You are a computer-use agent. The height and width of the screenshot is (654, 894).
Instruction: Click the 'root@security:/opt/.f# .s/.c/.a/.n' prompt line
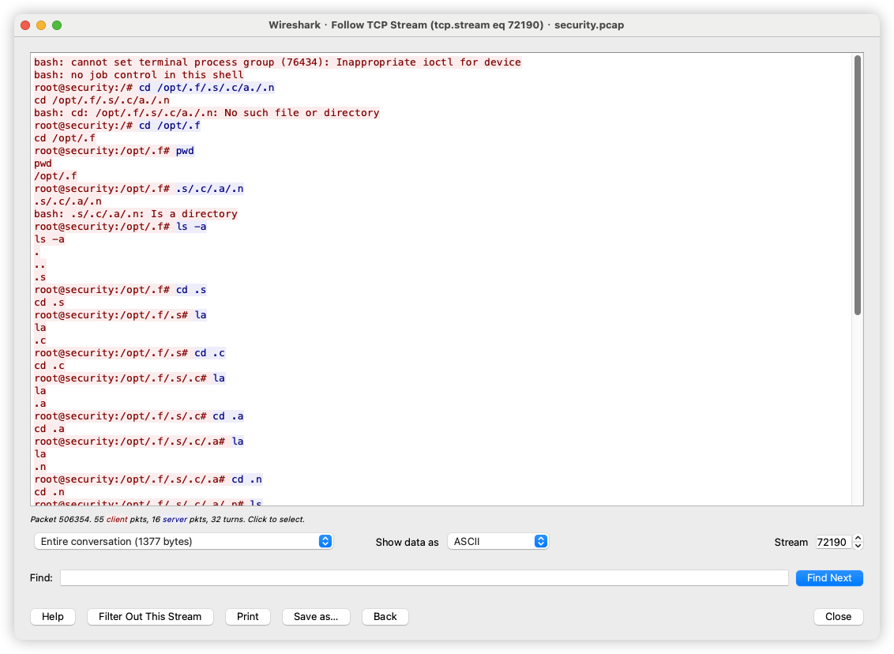click(139, 189)
